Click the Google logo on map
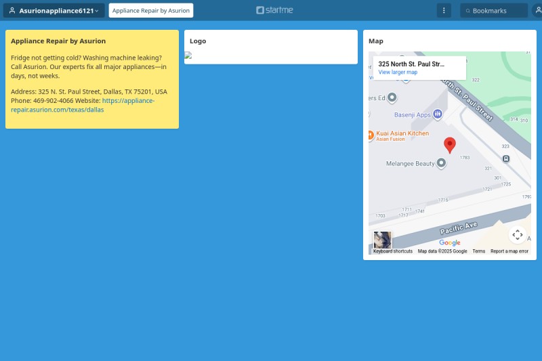This screenshot has width=542, height=361. pyautogui.click(x=449, y=242)
